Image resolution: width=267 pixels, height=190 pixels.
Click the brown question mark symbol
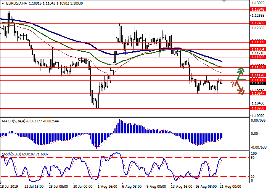click(232, 84)
